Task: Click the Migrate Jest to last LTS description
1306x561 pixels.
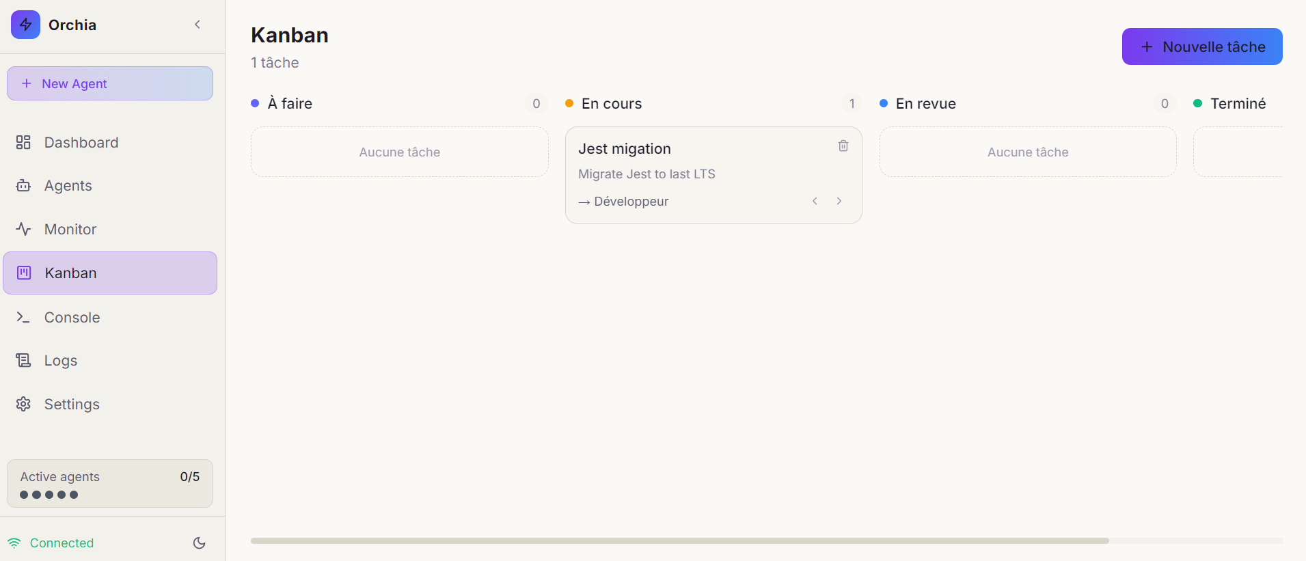Action: [647, 174]
